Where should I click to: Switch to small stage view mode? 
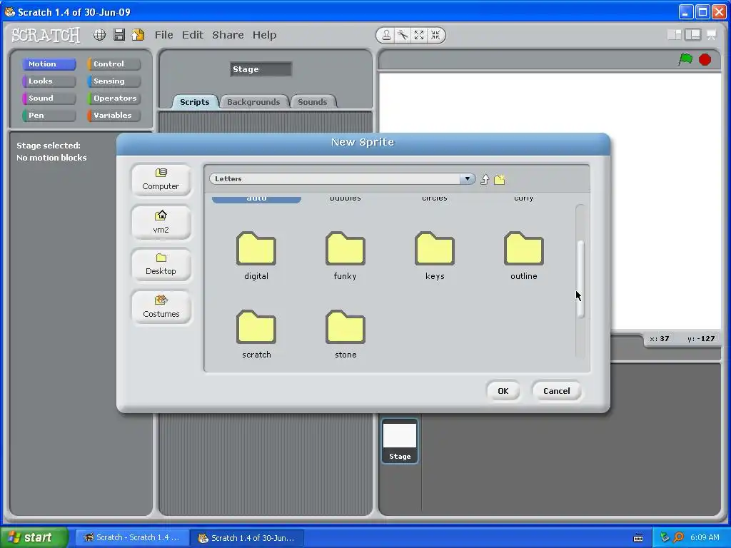coord(675,34)
